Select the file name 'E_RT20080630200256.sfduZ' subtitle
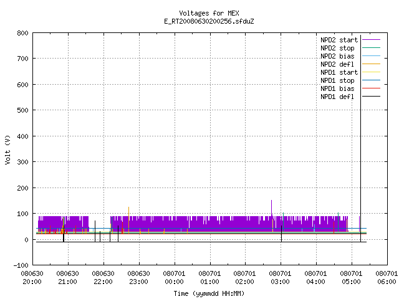Viewport: 399px width, 299px height. pos(209,21)
